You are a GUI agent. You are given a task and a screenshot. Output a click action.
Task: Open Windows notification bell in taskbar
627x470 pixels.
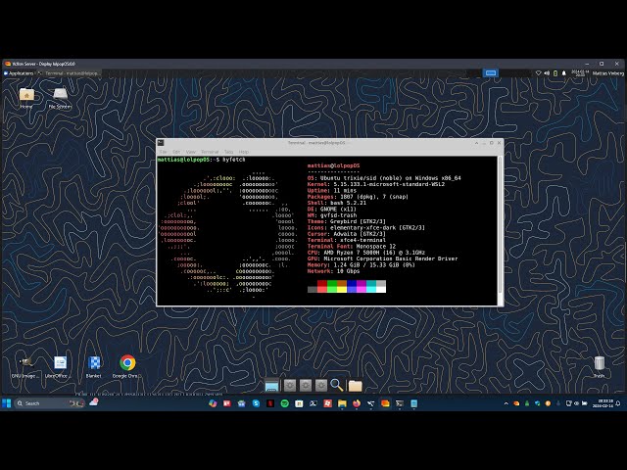(618, 403)
